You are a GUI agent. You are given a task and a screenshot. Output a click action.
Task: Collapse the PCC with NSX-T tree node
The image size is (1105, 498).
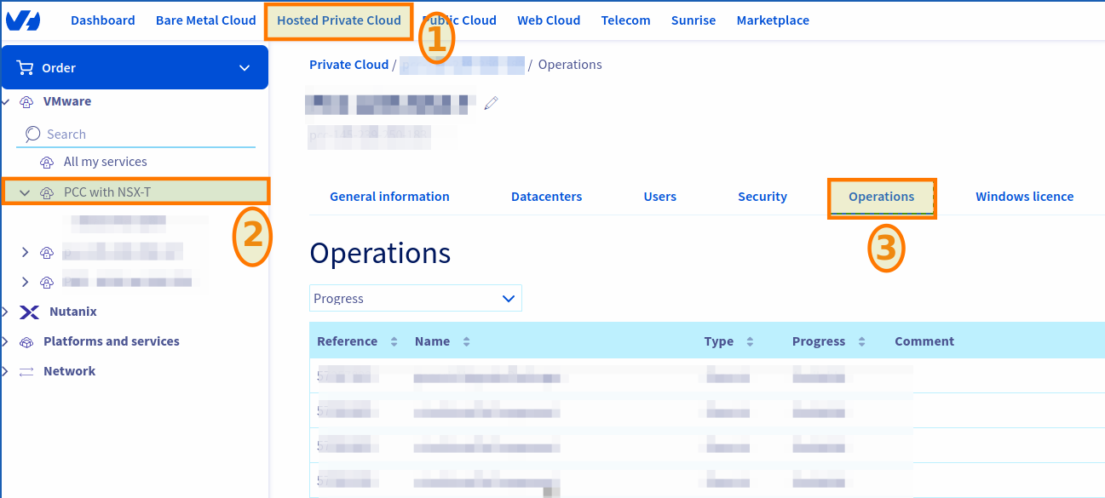[x=25, y=192]
